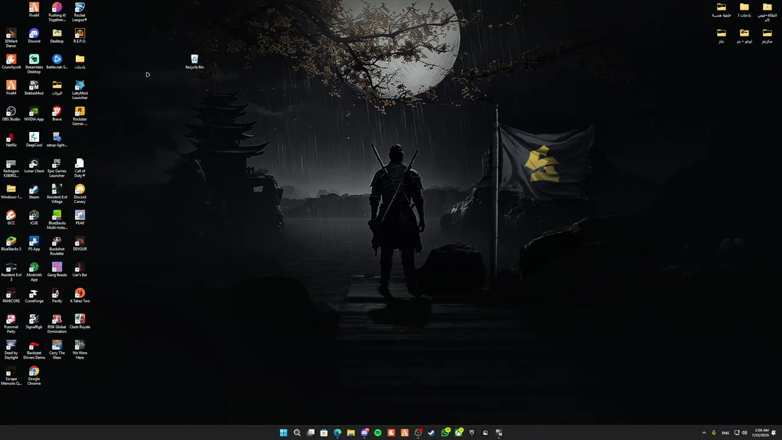The image size is (782, 440).
Task: Open the Steam desktop shortcut
Action: pyautogui.click(x=34, y=192)
